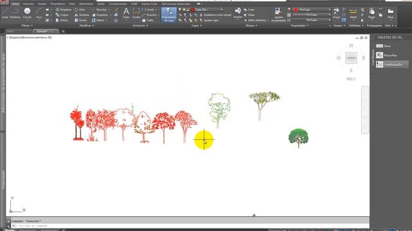412x231 pixels.
Task: Select the Línea drawing tool
Action: point(5,13)
